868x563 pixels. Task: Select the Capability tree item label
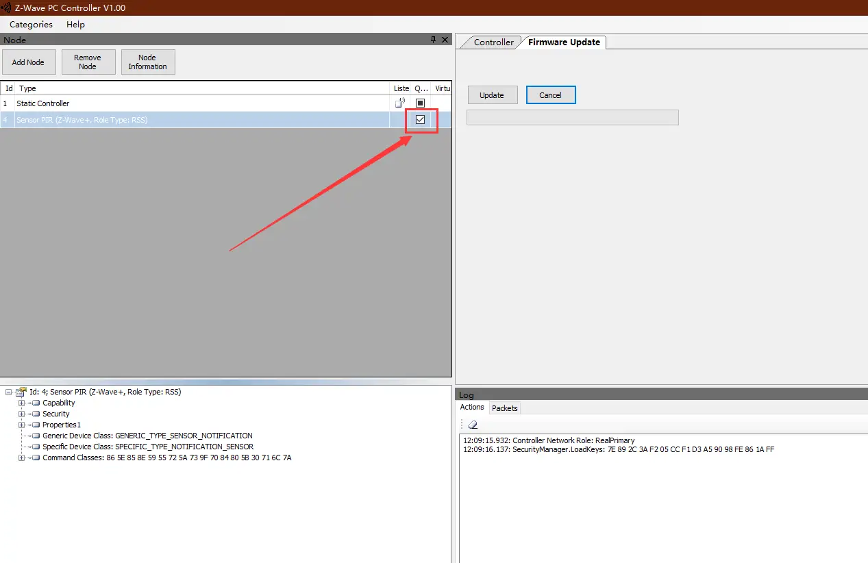click(x=59, y=403)
